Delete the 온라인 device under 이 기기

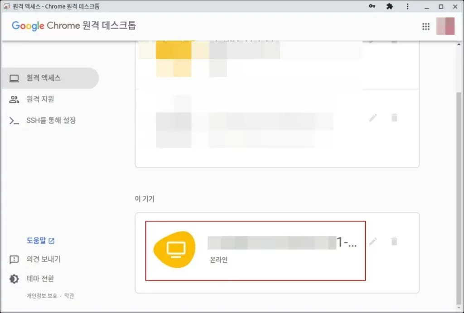pos(394,242)
